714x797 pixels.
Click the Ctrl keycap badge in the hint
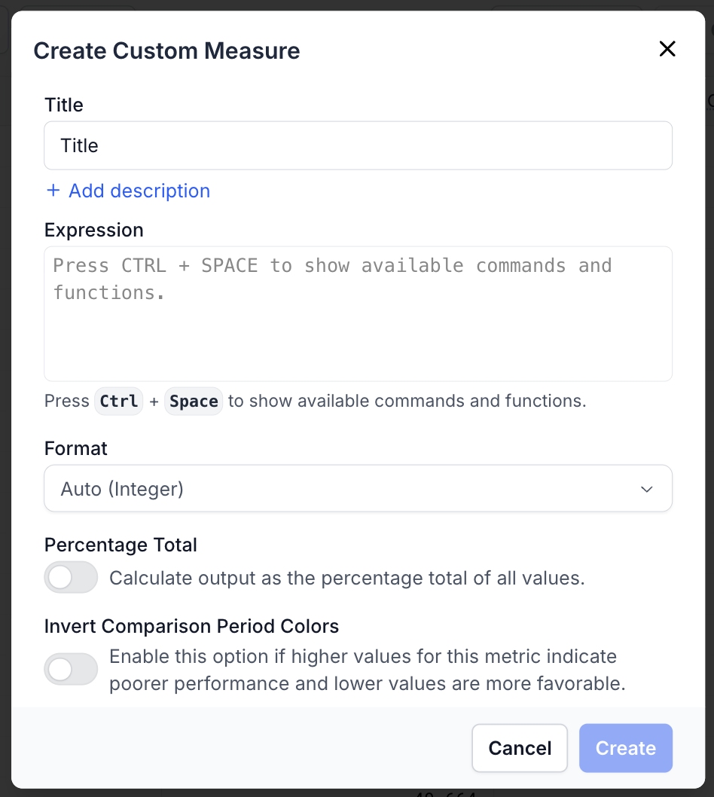(x=118, y=401)
